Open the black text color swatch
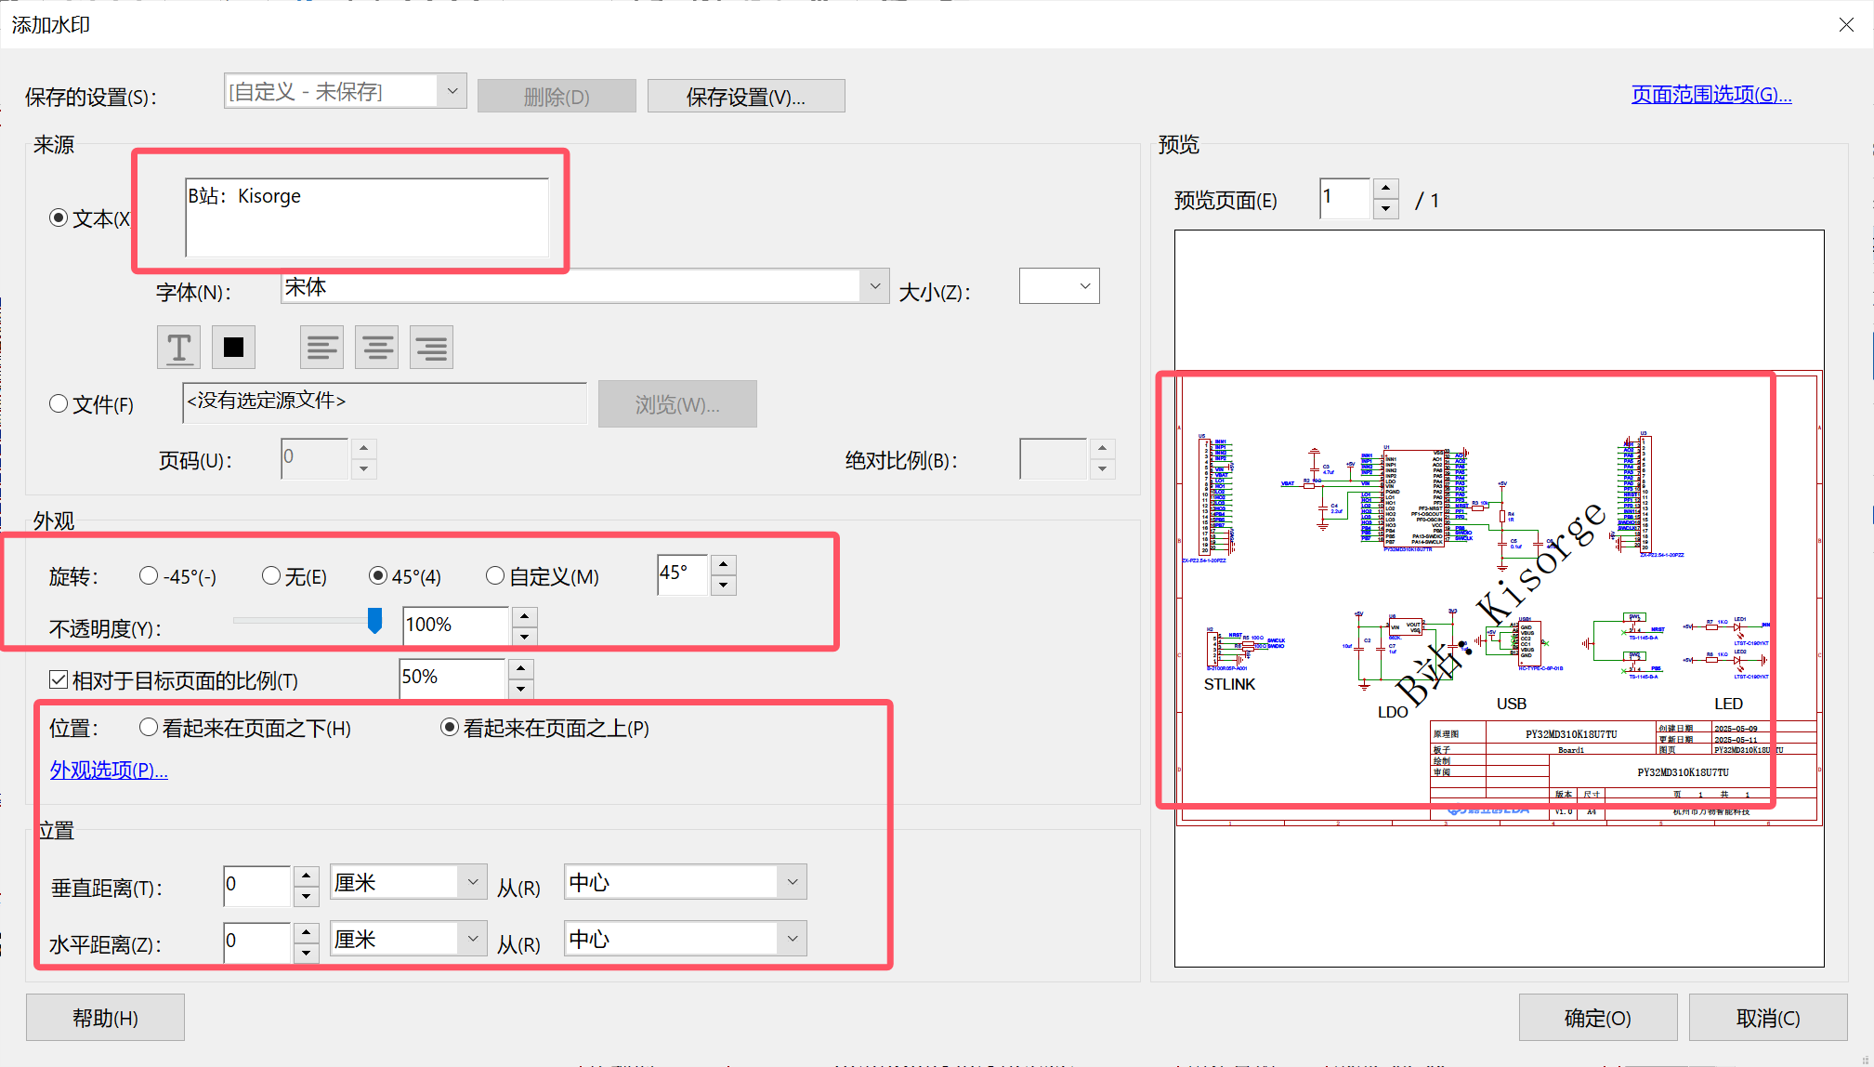Image resolution: width=1874 pixels, height=1067 pixels. 233,348
